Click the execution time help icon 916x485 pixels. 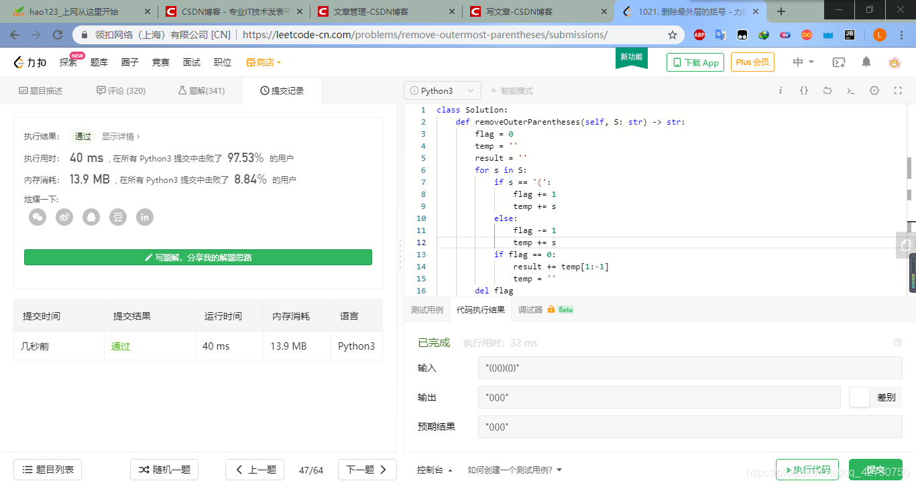pyautogui.click(x=898, y=342)
